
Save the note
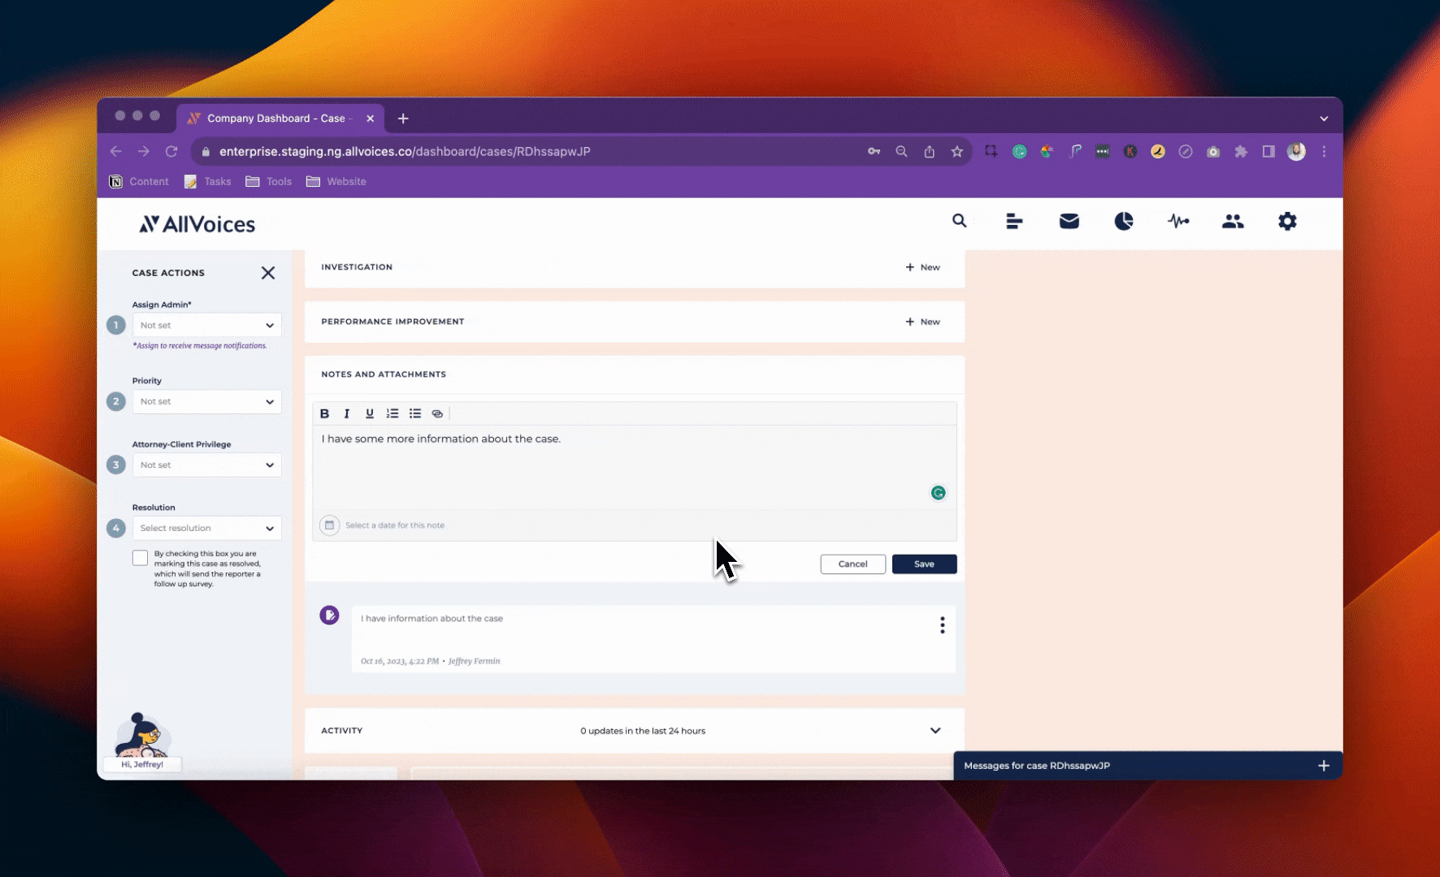pyautogui.click(x=924, y=564)
